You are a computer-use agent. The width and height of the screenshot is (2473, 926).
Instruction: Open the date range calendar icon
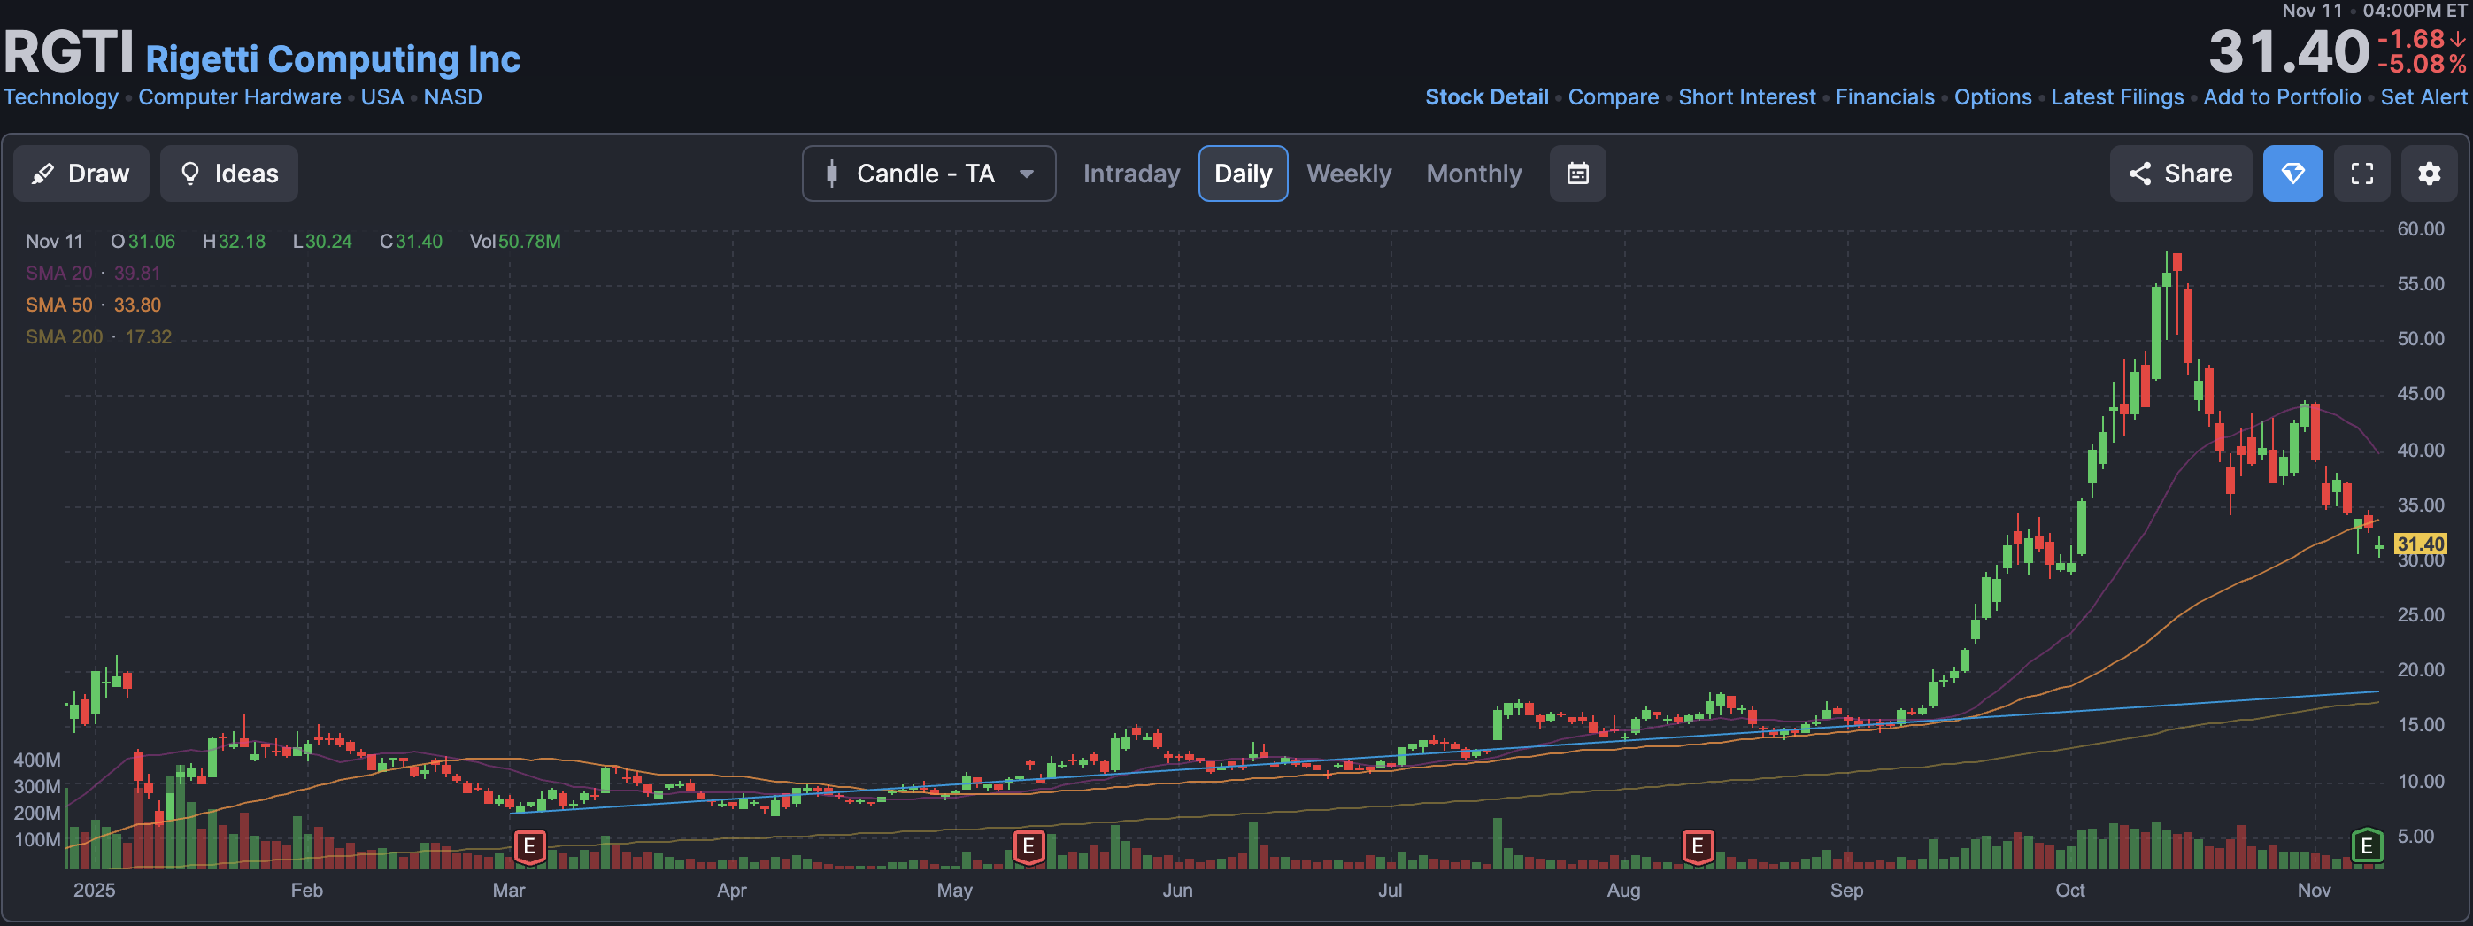[x=1577, y=174]
